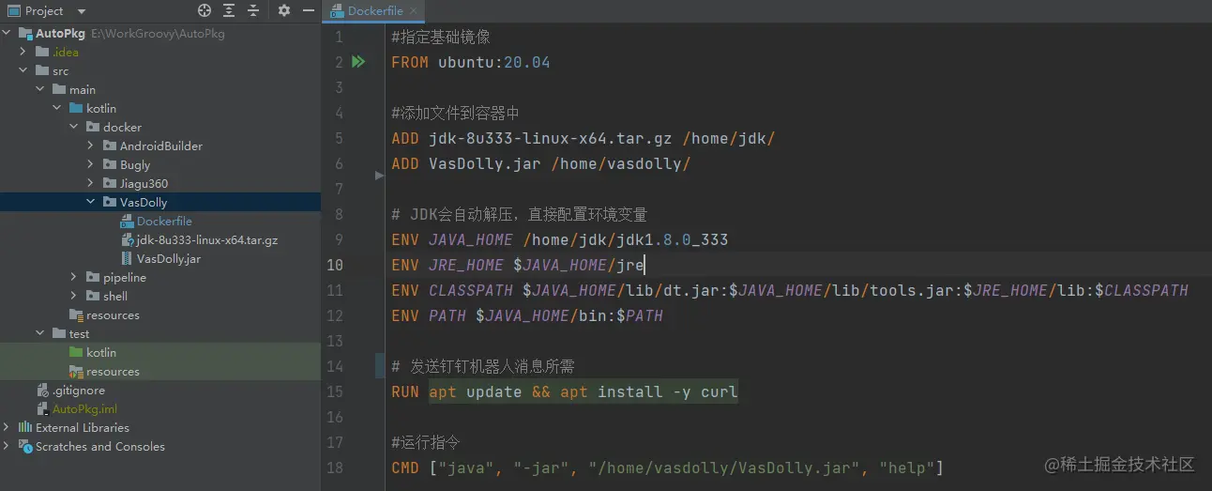The width and height of the screenshot is (1212, 491).
Task: Click the Collapse All toolbar icon
Action: (253, 11)
